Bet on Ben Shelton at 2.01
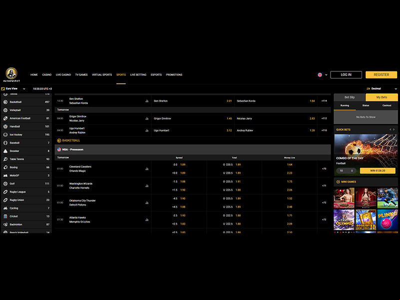Screen dimensions: 400x300 click(193, 101)
